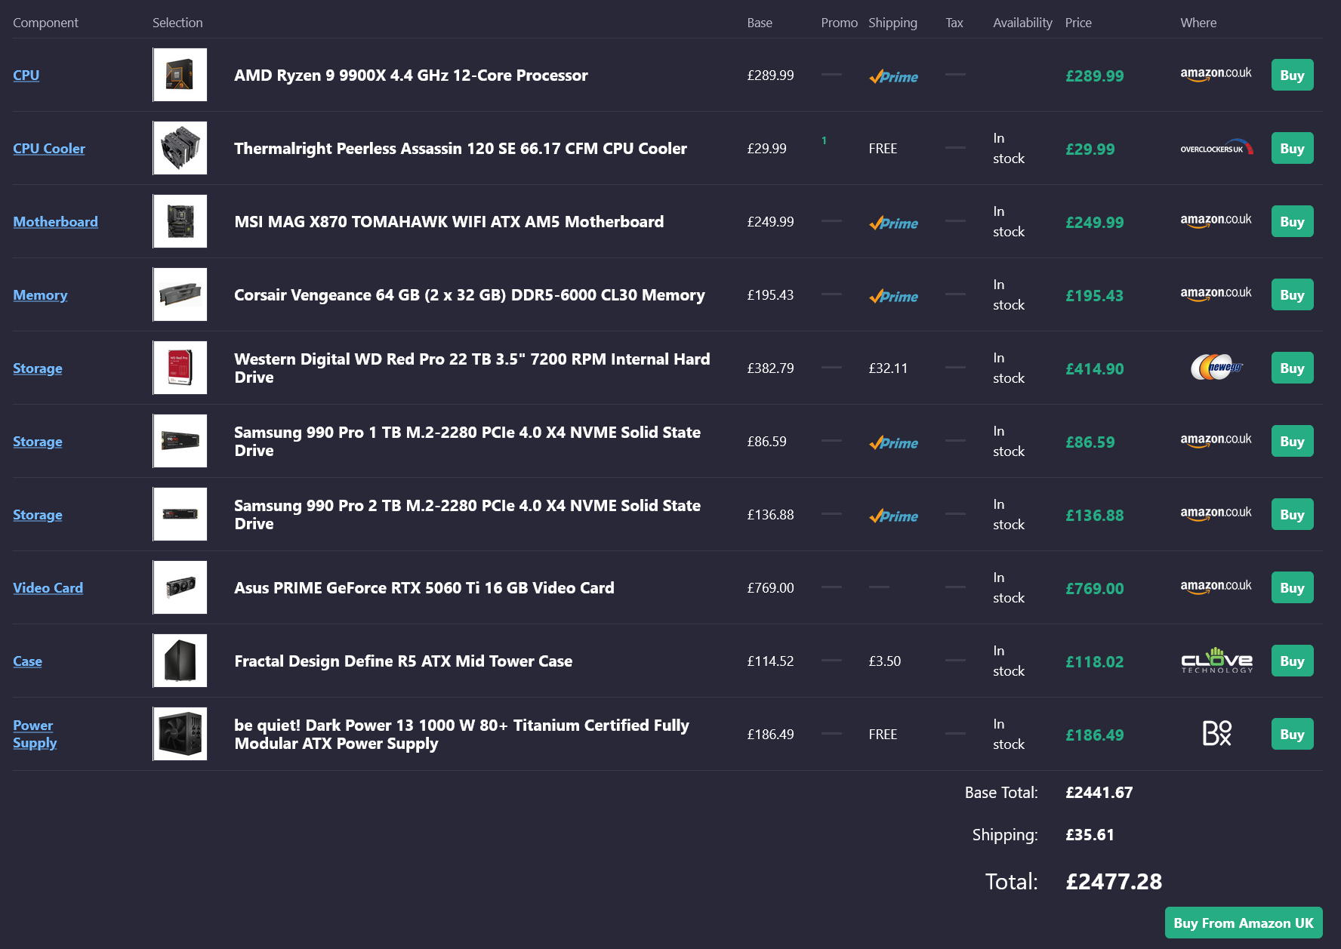Click the £2477.28 total amount
The height and width of the screenshot is (949, 1341).
click(x=1114, y=881)
